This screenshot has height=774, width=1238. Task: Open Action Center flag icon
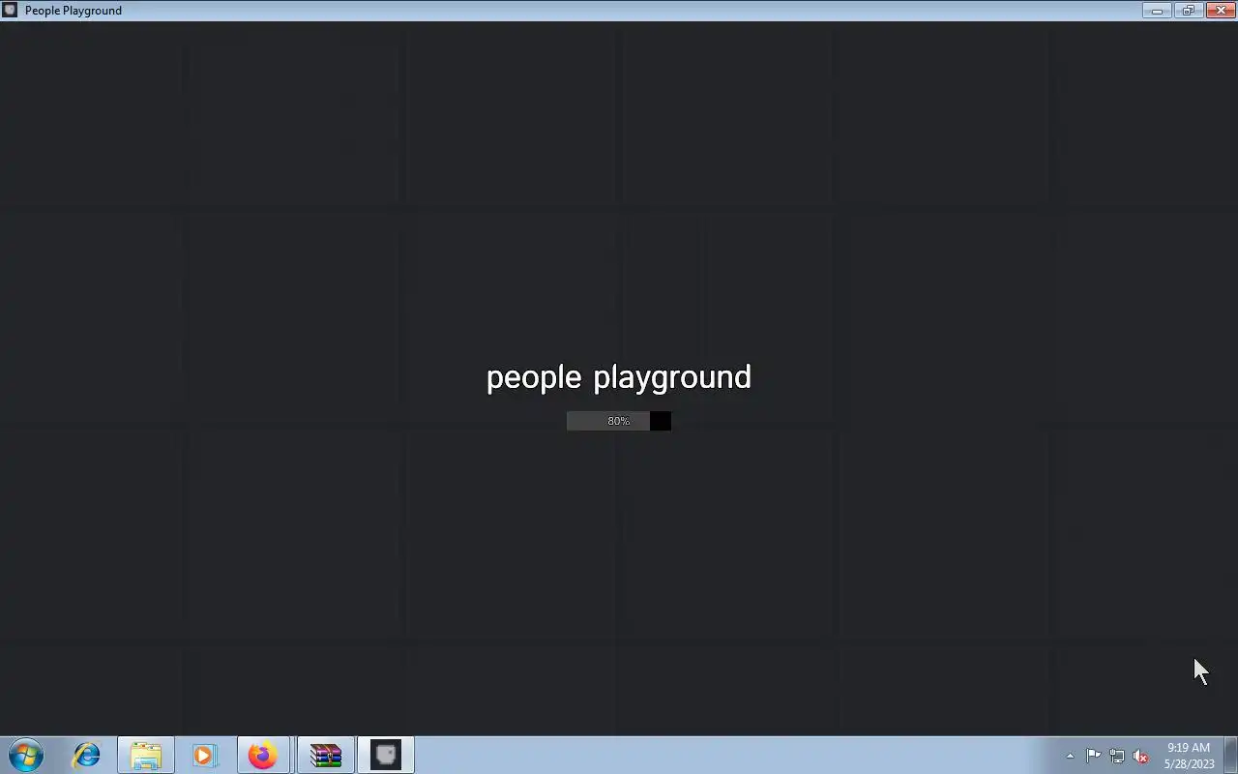coord(1093,756)
